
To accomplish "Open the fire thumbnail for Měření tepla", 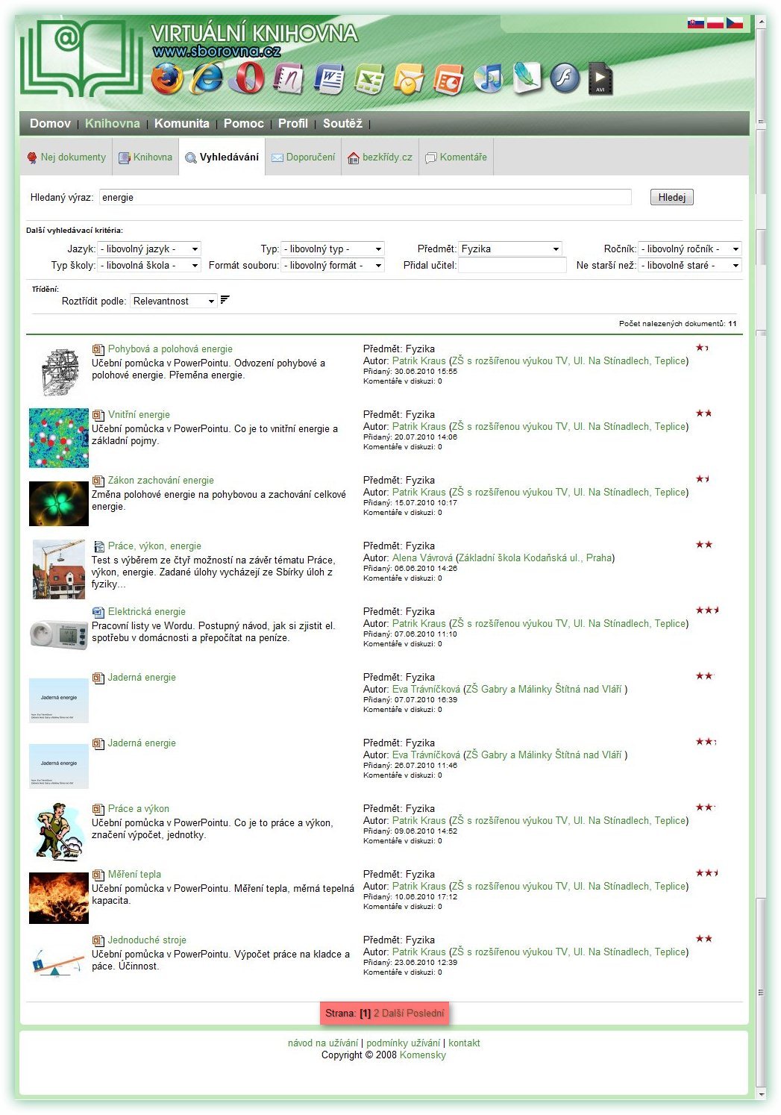I will (x=59, y=899).
